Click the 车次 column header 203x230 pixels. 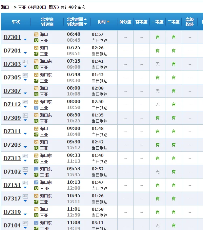(x=16, y=22)
